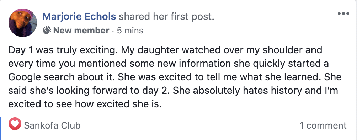The image size is (357, 140).
Task: Click the New member badge label
Action: [x=81, y=30]
